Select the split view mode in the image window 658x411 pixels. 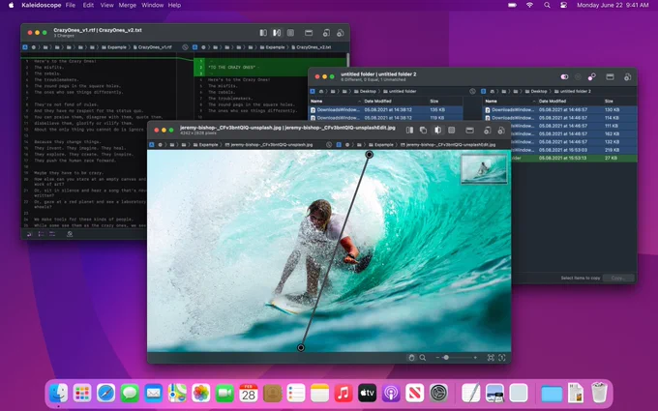click(437, 131)
